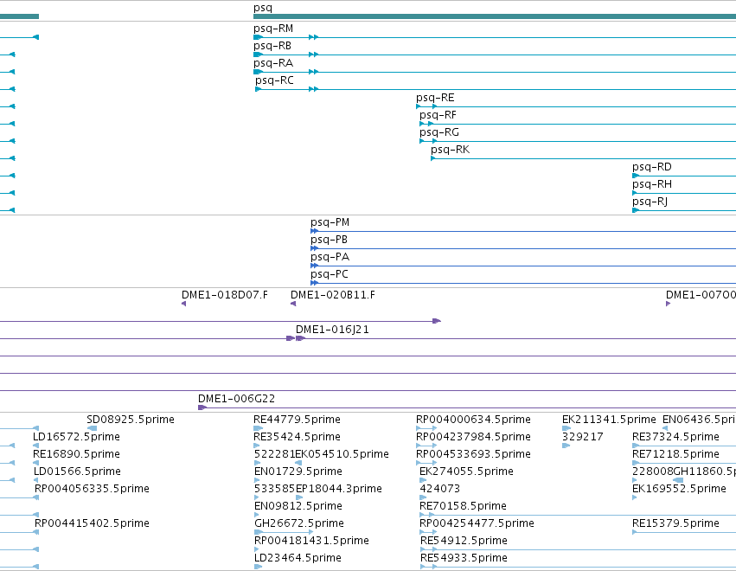The width and height of the screenshot is (736, 571).
Task: Select the psq-RA transcript label
Action: 273,63
